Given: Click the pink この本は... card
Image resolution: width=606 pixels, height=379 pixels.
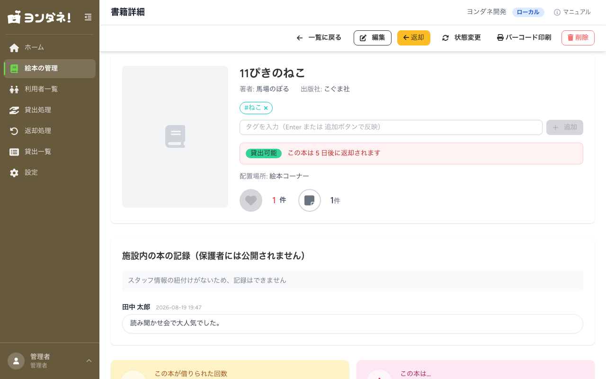Looking at the screenshot, I should tap(475, 370).
